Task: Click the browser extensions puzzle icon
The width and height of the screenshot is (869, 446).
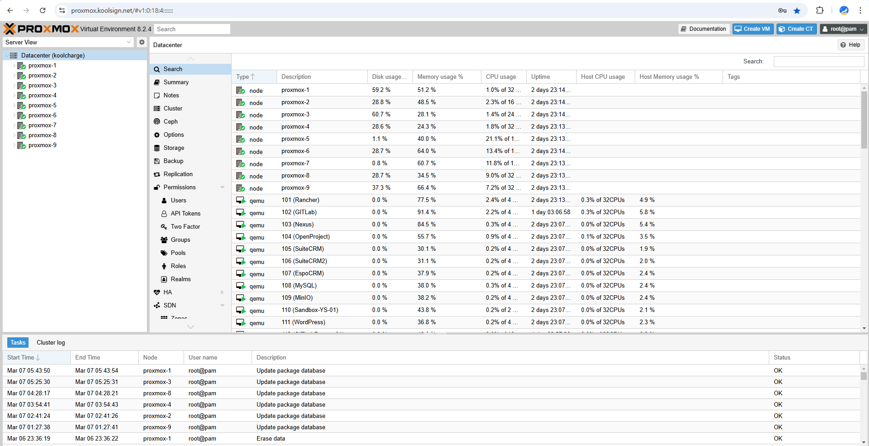Action: tap(820, 10)
